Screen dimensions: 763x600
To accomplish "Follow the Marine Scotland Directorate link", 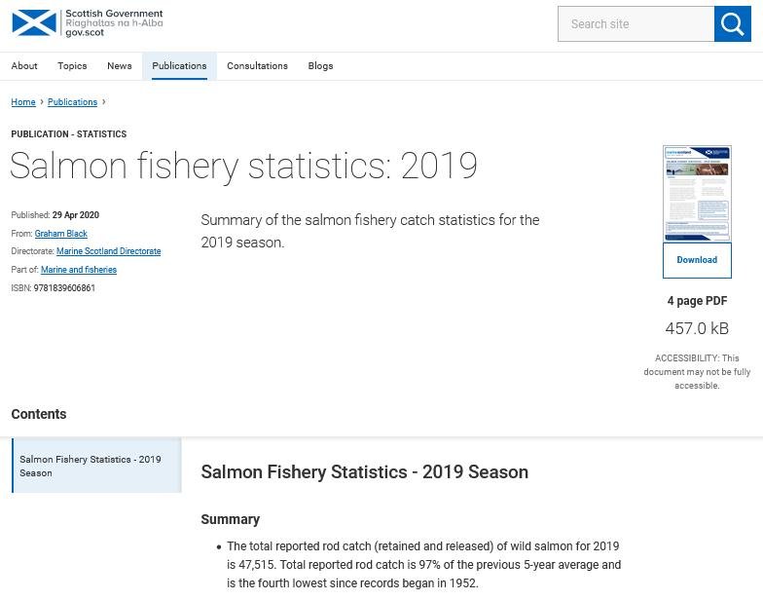I will [x=108, y=251].
